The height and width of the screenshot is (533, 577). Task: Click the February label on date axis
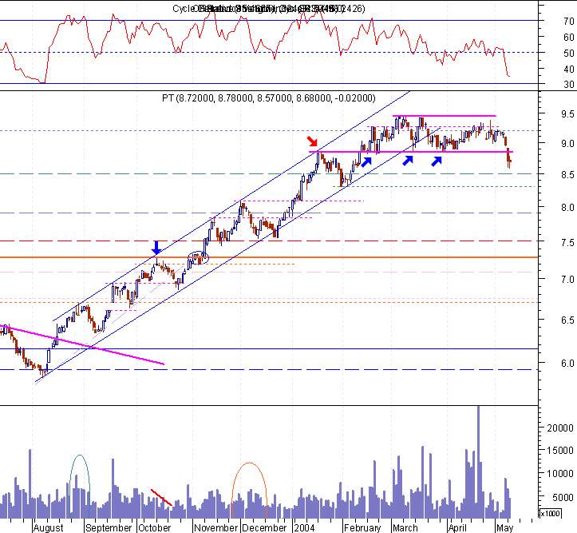362,528
